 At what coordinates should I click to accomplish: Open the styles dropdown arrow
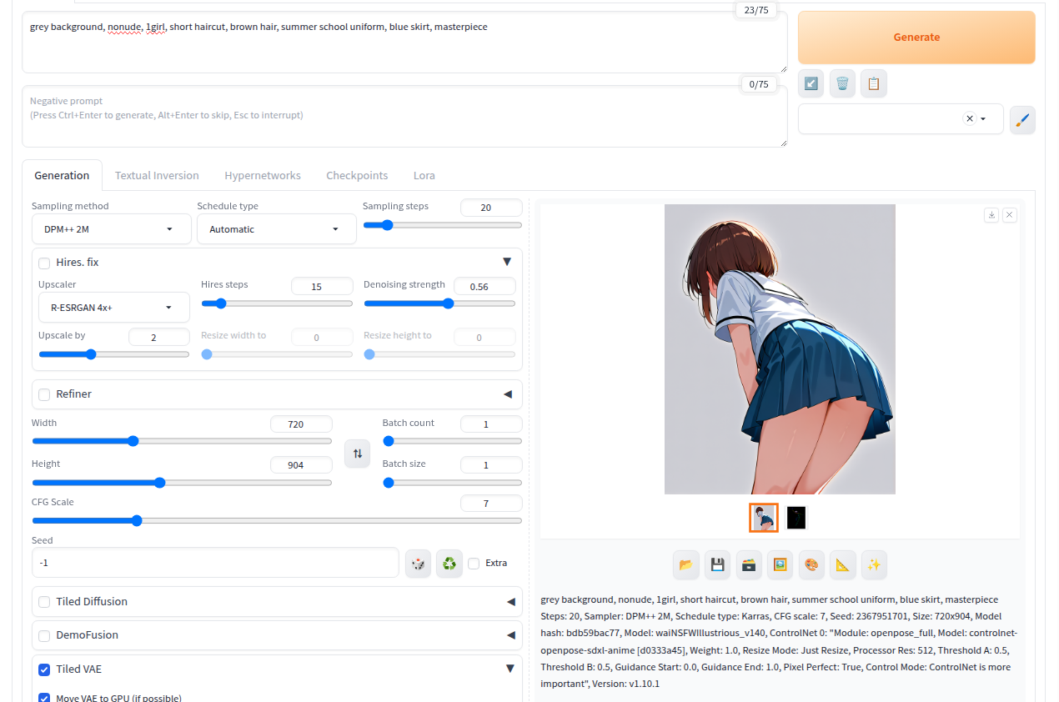click(984, 119)
